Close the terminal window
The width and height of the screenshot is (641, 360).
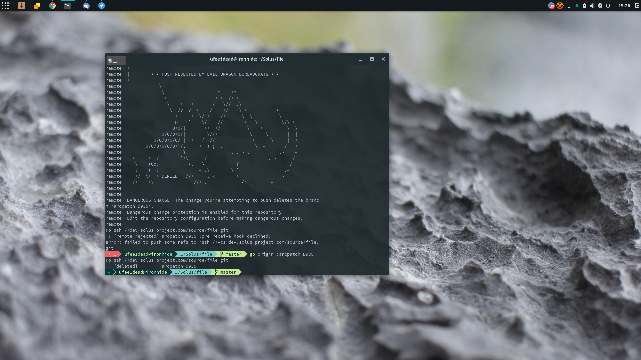[x=383, y=59]
